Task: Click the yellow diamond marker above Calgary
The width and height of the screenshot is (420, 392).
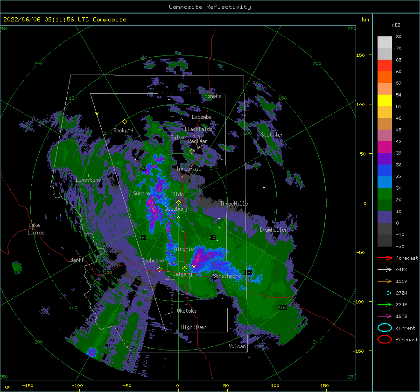Action: point(184,268)
